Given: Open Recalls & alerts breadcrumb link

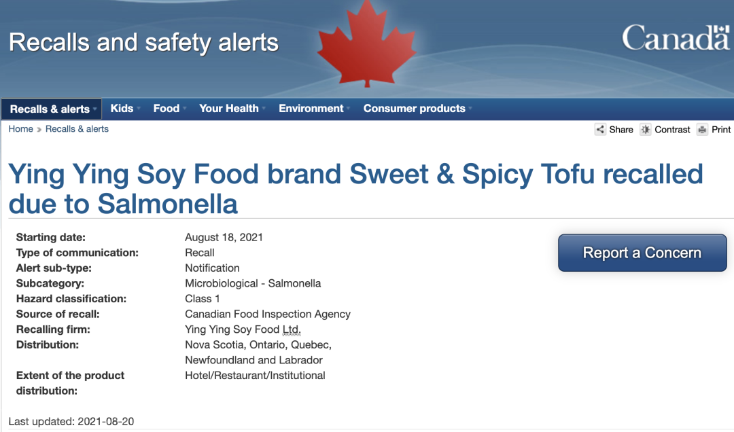Looking at the screenshot, I should point(77,129).
